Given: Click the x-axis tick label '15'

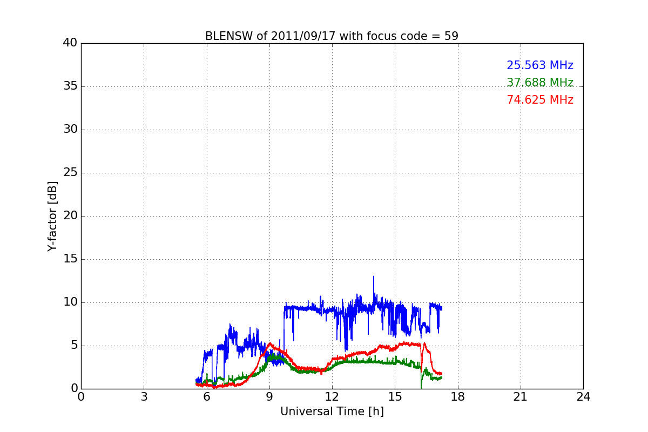Looking at the screenshot, I should (x=395, y=396).
